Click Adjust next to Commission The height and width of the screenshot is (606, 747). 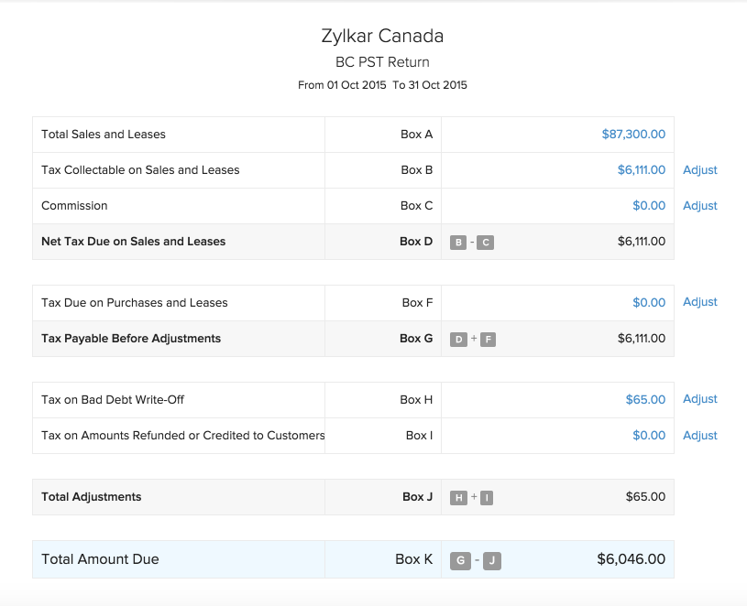pyautogui.click(x=700, y=206)
